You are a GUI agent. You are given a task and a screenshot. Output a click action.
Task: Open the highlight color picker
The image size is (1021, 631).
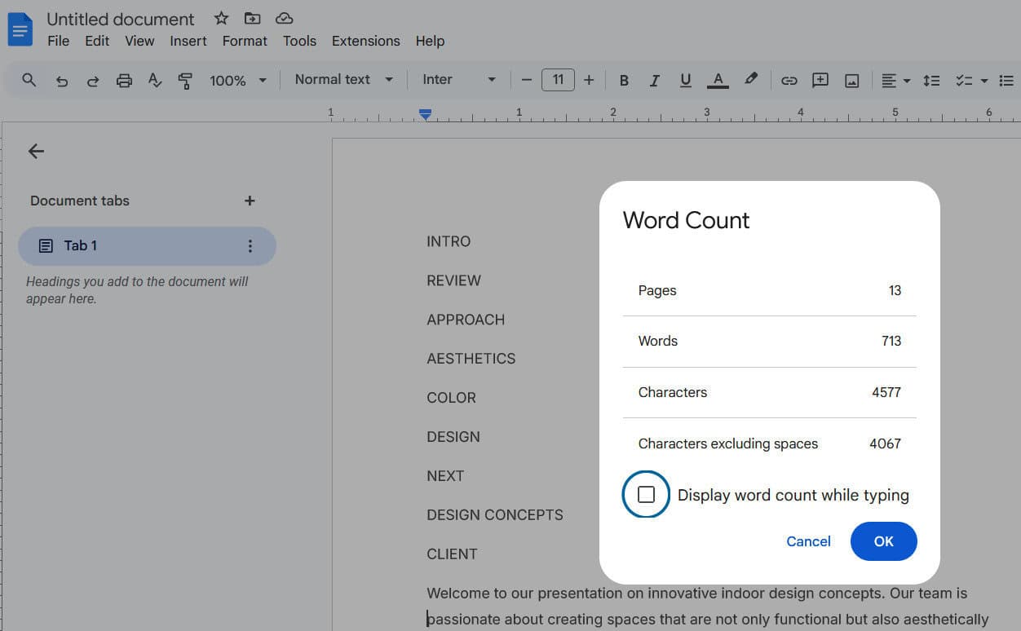751,80
